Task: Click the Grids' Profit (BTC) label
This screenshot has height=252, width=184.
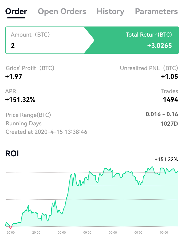Action: point(30,68)
